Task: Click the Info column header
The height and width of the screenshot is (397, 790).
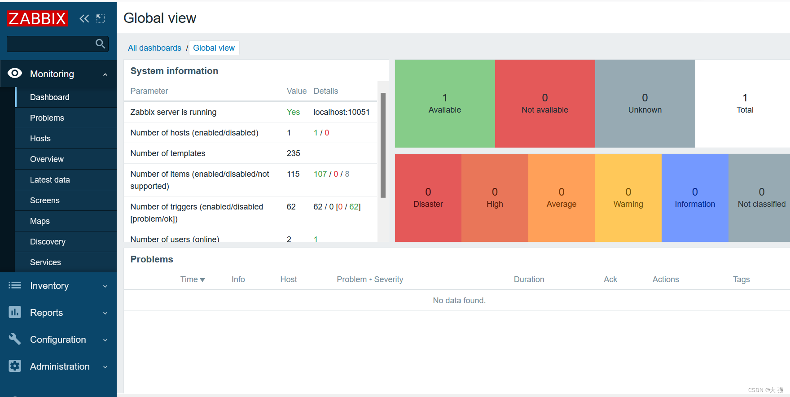Action: click(238, 279)
